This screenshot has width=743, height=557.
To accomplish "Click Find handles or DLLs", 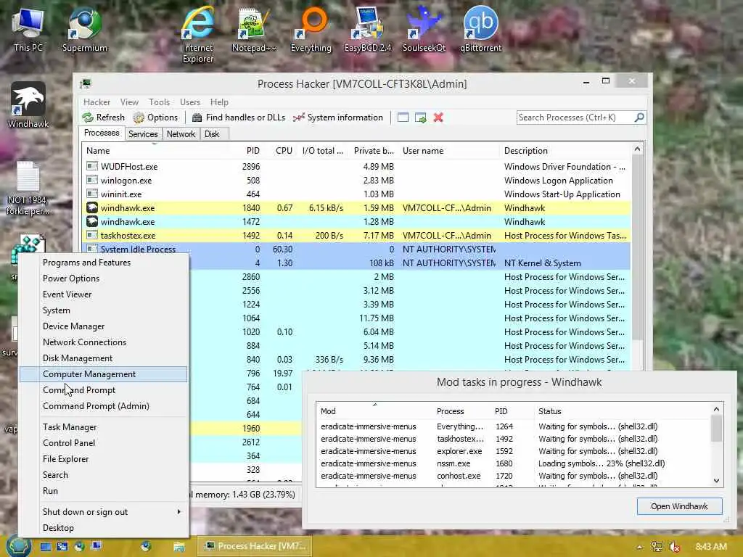I will 239,117.
